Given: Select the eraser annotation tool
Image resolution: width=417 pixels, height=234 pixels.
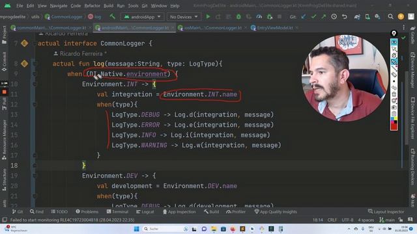Looking at the screenshot, I should tap(394, 75).
